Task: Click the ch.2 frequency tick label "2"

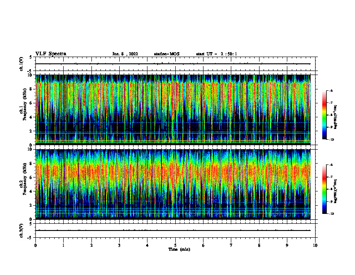Action: point(31,205)
